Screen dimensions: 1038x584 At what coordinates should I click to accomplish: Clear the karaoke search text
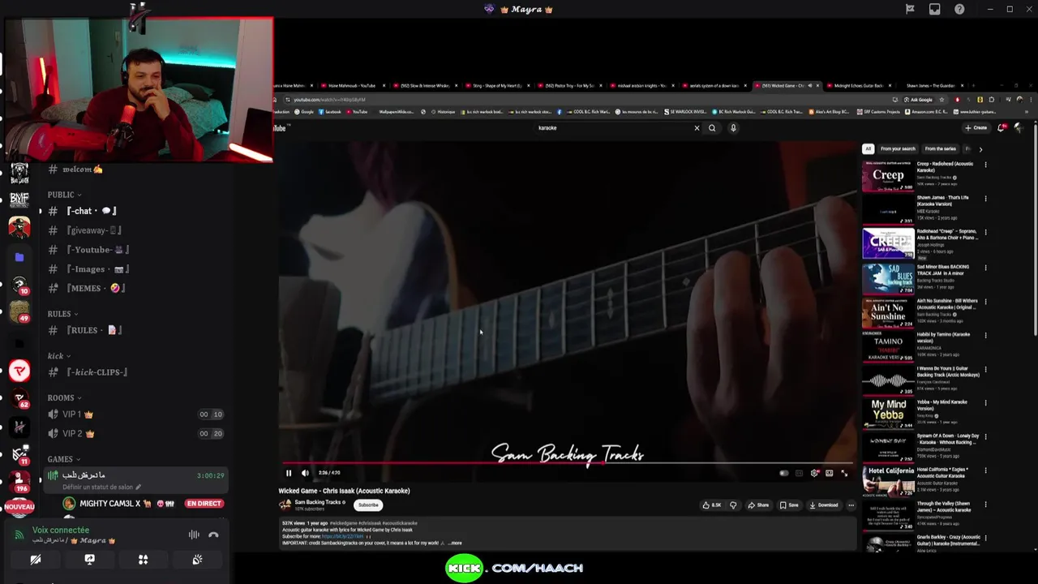696,127
